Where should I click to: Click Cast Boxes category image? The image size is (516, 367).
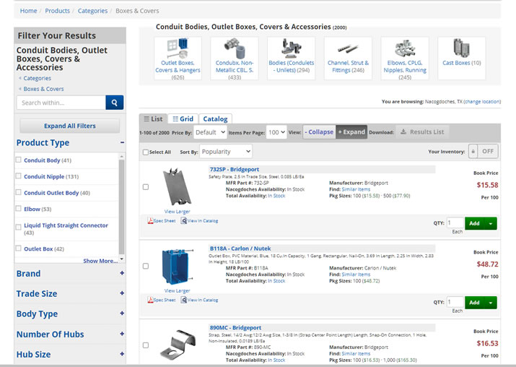[461, 48]
